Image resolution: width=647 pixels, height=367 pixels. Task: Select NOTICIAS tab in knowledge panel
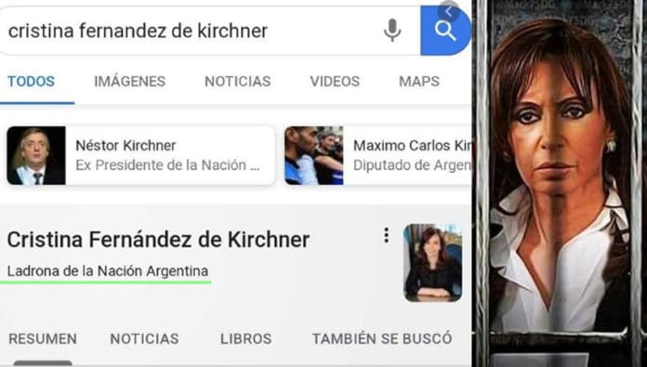(x=144, y=339)
